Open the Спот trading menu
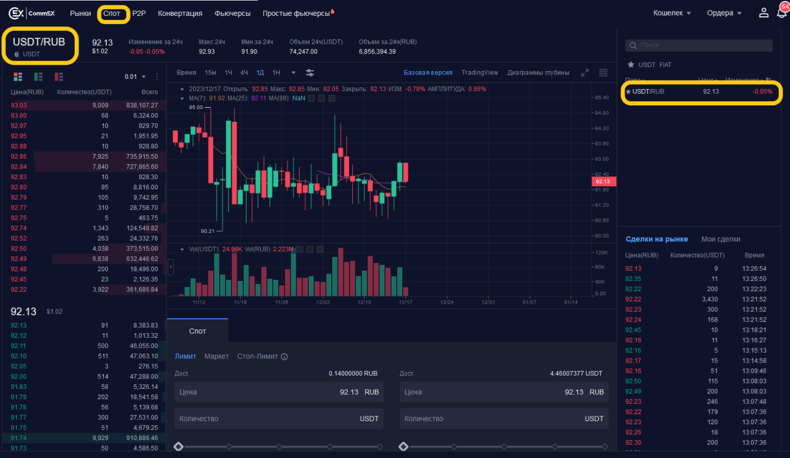 (112, 13)
